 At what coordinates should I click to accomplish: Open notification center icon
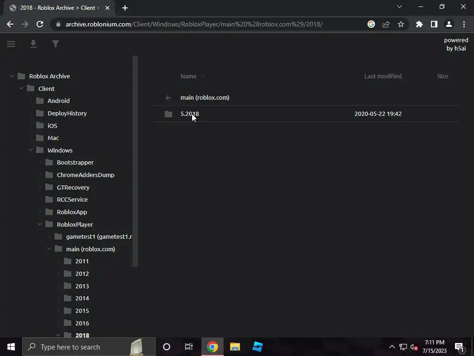459,347
